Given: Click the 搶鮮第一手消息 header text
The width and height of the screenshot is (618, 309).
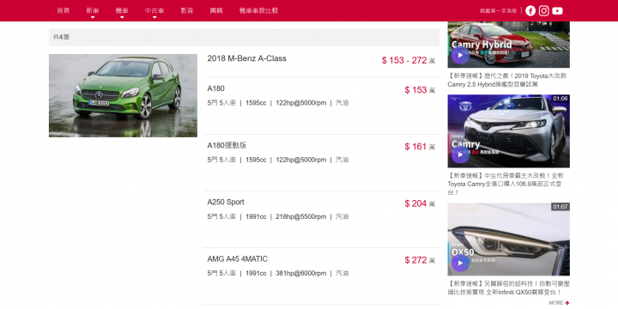Looking at the screenshot, I should tap(498, 10).
